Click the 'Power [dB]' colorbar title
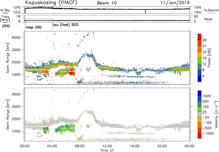This screenshot has height=152, width=219. pyautogui.click(x=209, y=58)
